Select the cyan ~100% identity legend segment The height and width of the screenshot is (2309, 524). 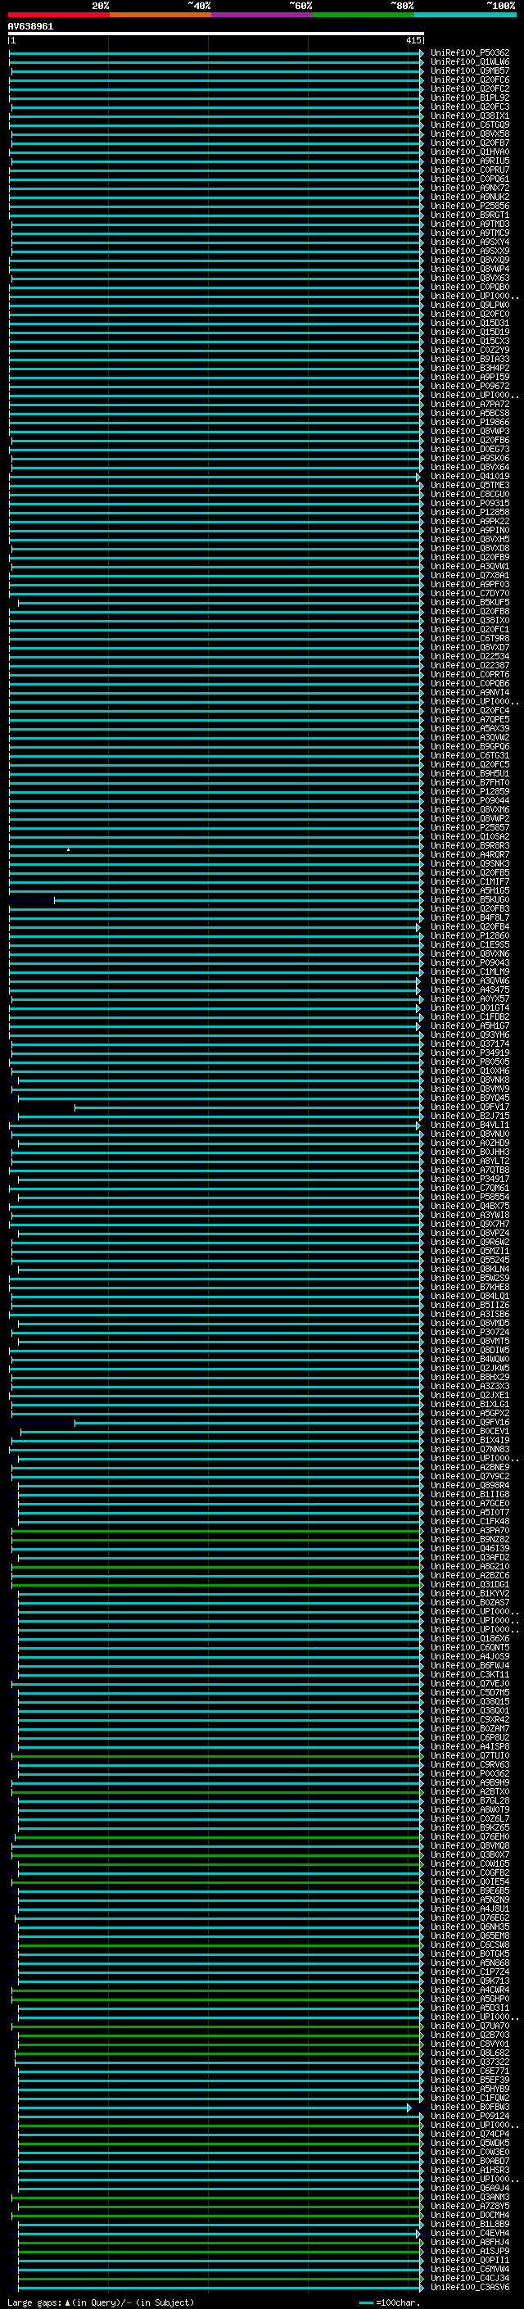pos(465,16)
